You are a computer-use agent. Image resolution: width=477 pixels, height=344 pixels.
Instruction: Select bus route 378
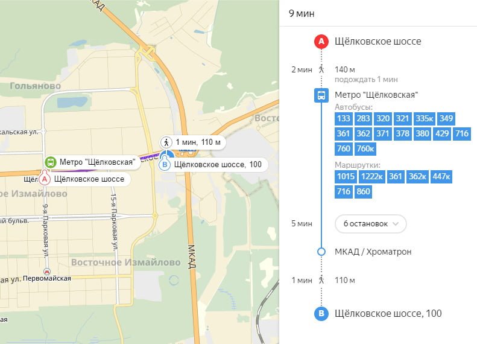coord(402,133)
